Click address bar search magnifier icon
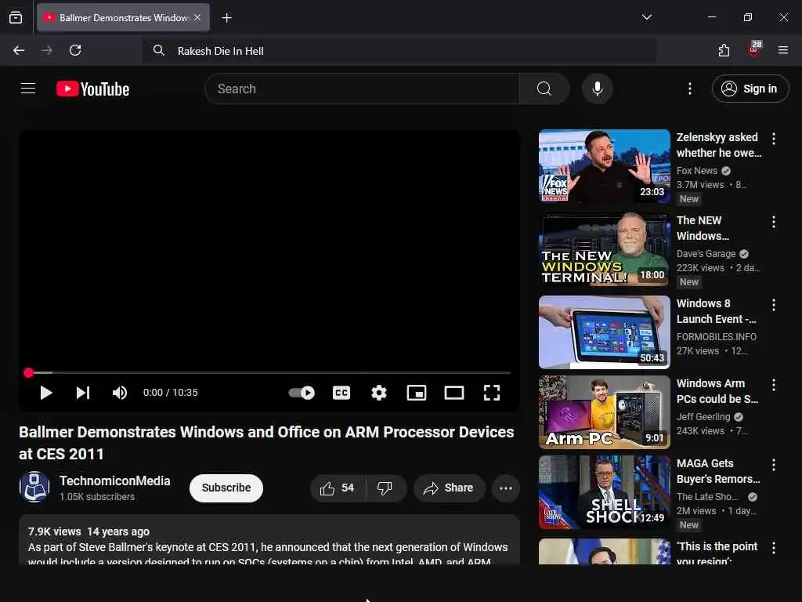The width and height of the screenshot is (802, 602). tap(158, 50)
